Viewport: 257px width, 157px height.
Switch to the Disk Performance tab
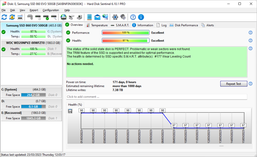(x=184, y=25)
